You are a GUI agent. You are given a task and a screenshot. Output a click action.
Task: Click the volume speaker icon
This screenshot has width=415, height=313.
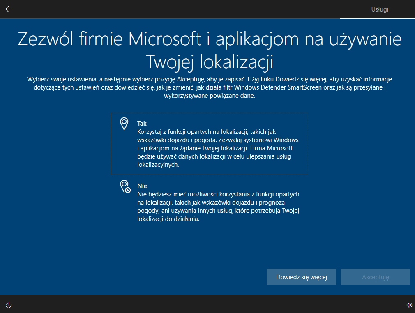click(x=409, y=305)
